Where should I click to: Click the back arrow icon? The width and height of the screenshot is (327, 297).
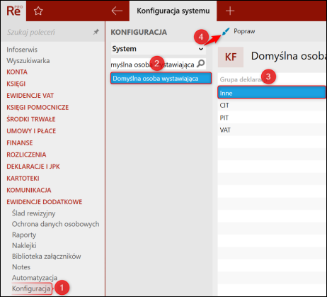coord(117,11)
